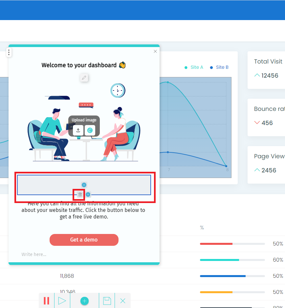Toggle Site A in the chart legend
The height and width of the screenshot is (308, 285).
tap(194, 67)
